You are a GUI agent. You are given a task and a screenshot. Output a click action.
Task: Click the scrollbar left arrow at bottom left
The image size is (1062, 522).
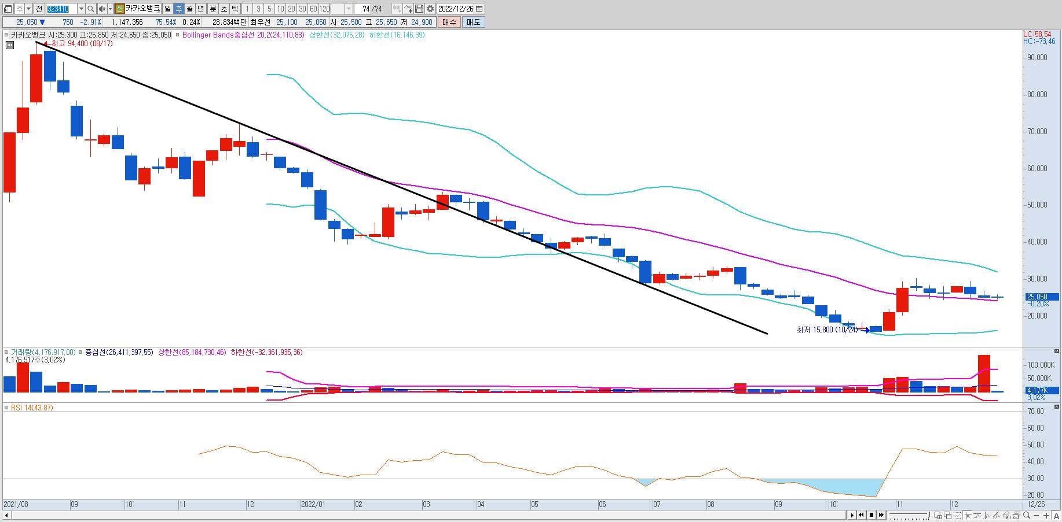pos(7,514)
